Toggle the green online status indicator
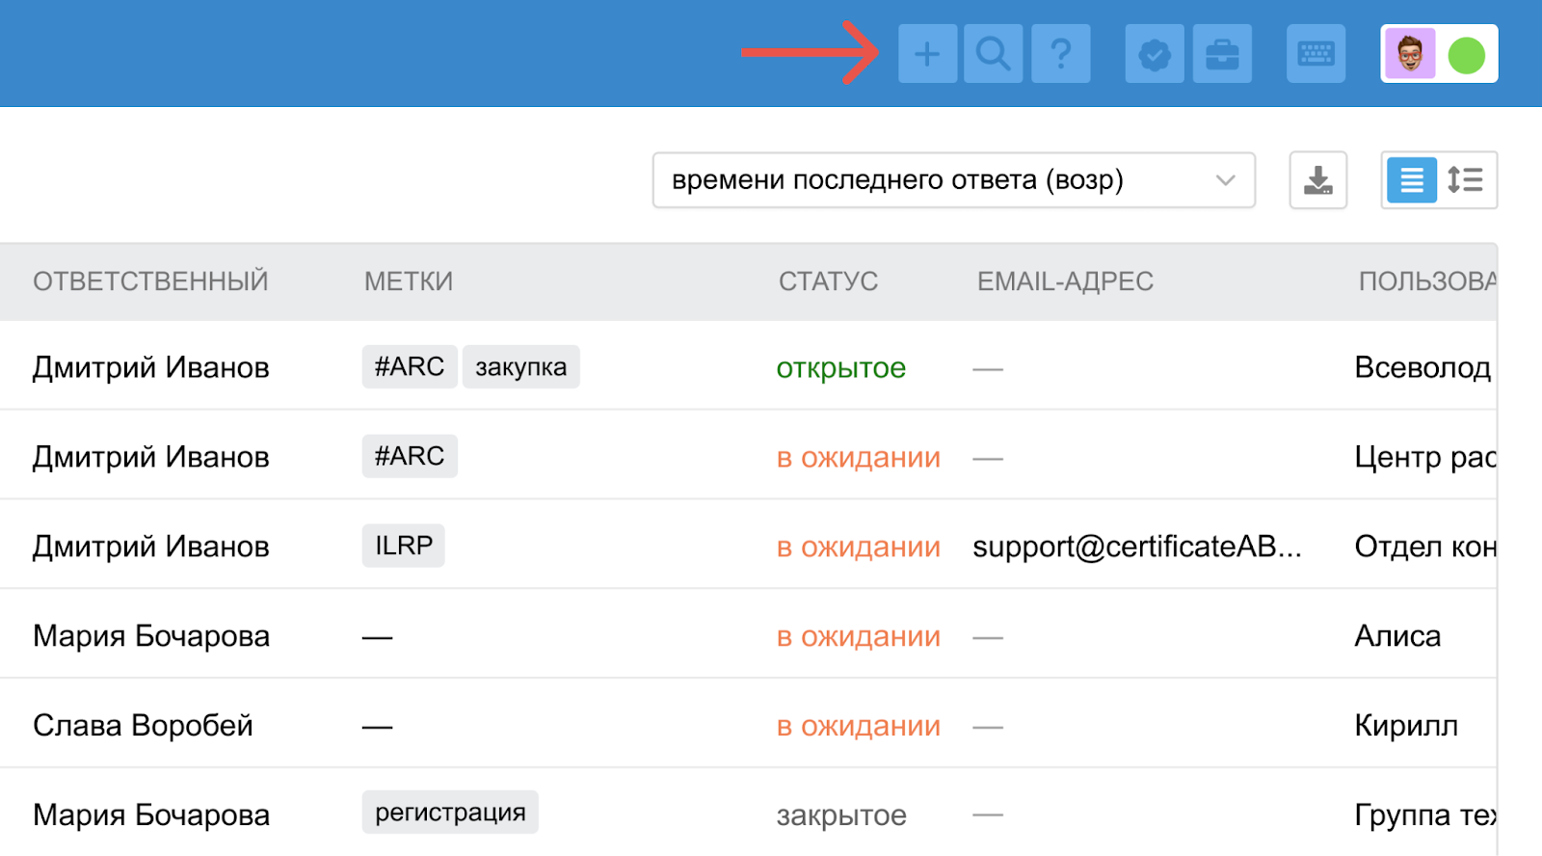This screenshot has width=1542, height=856. (1466, 55)
